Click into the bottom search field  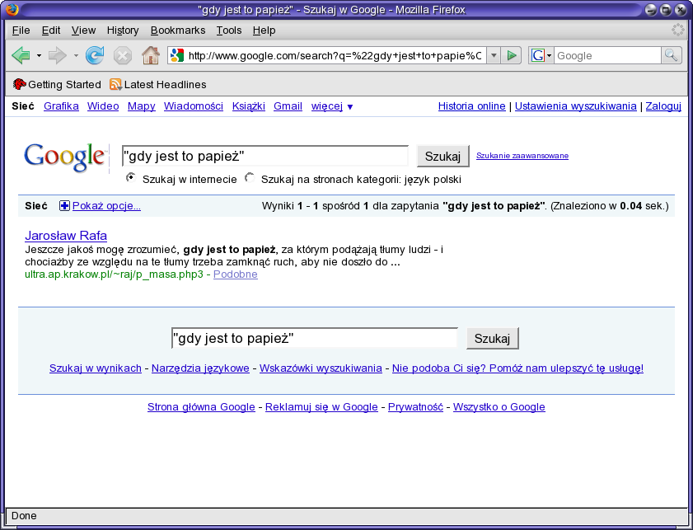315,338
